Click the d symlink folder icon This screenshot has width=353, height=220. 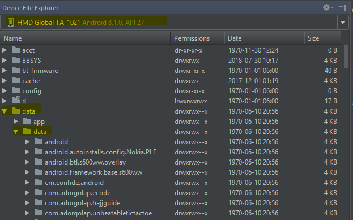point(16,100)
